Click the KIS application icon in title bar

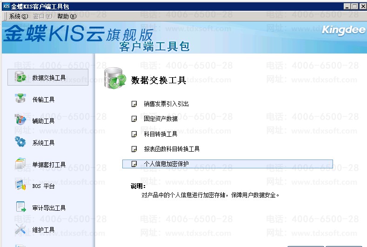coord(6,6)
